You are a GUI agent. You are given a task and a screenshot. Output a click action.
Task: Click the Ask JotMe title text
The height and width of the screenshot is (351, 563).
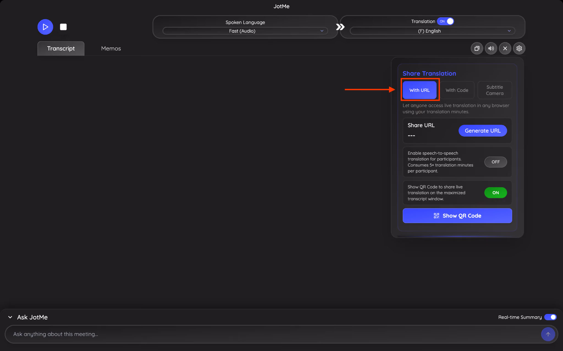click(x=32, y=317)
